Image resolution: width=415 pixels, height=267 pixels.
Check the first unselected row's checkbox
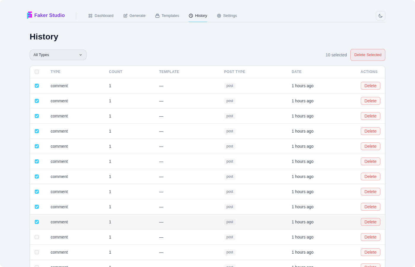(x=37, y=237)
